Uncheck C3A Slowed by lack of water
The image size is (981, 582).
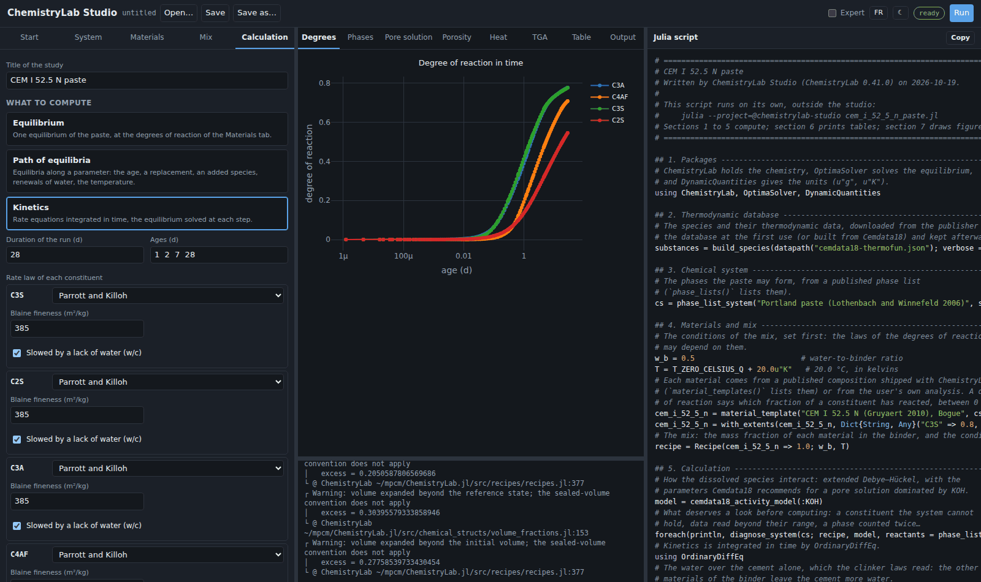click(17, 526)
